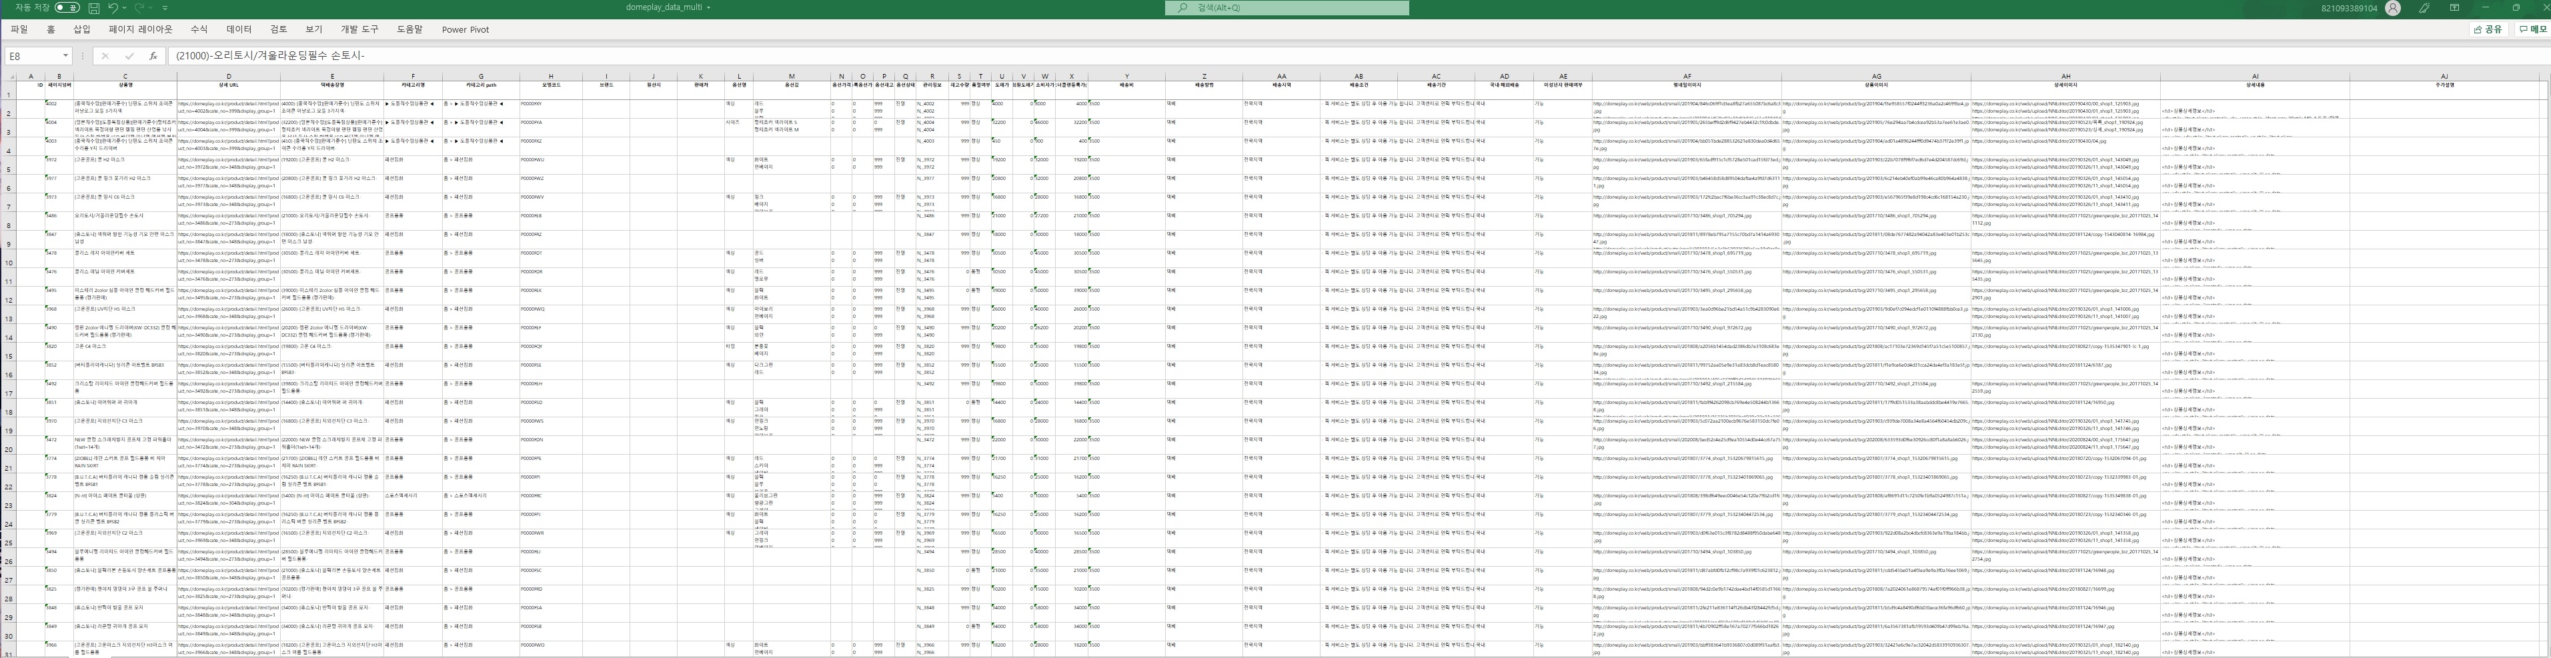The height and width of the screenshot is (658, 2551).
Task: Open the ribbon display options icon
Action: pos(2454,8)
